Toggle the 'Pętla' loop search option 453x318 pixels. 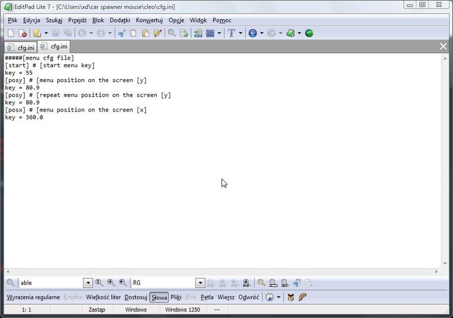[x=207, y=297]
